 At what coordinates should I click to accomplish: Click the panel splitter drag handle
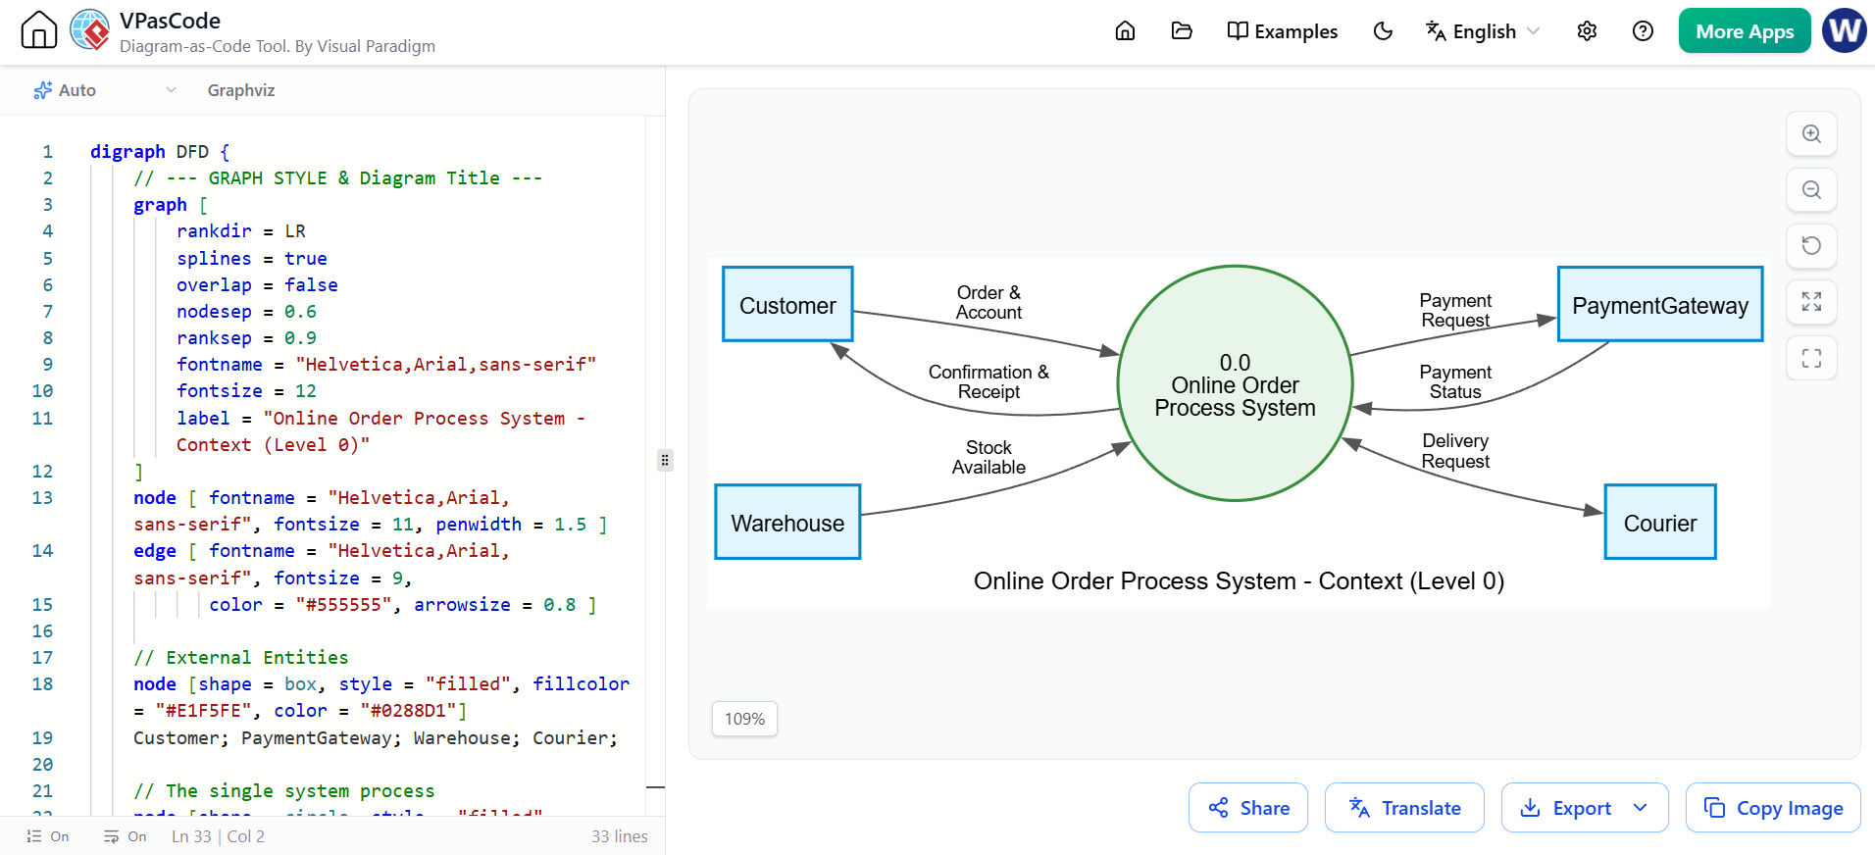[x=665, y=460]
